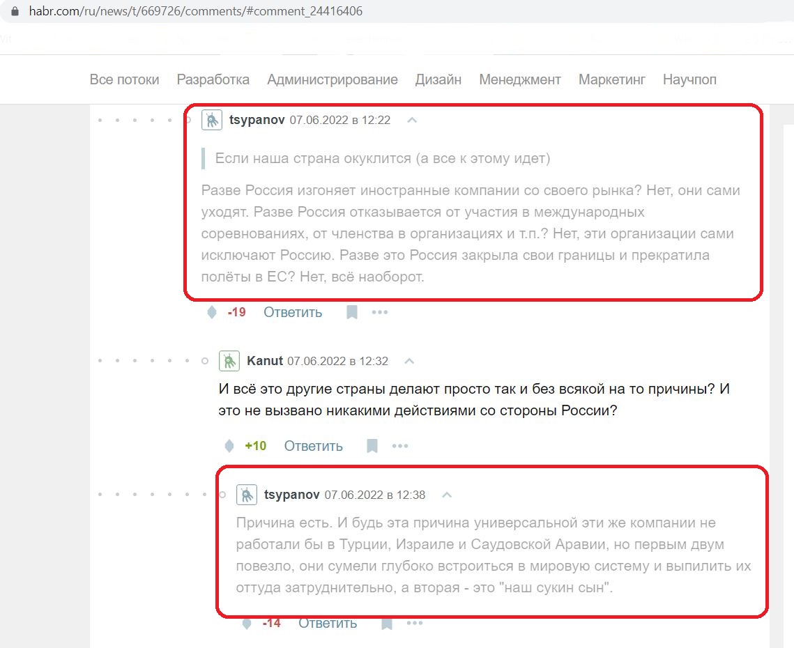This screenshot has height=648, width=794.
Task: Open the three-dot menu under the -14 comment
Action: pyautogui.click(x=415, y=623)
